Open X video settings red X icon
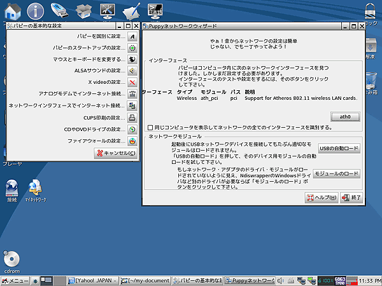 (132, 83)
